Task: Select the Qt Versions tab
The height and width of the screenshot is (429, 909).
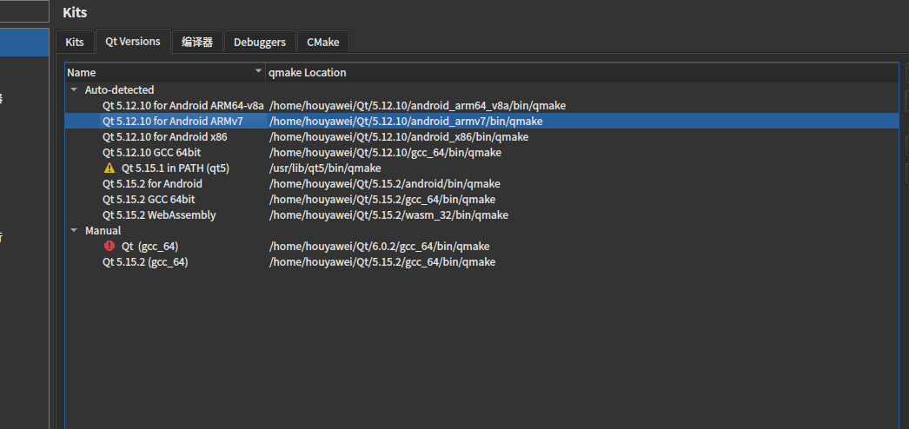Action: [x=133, y=42]
